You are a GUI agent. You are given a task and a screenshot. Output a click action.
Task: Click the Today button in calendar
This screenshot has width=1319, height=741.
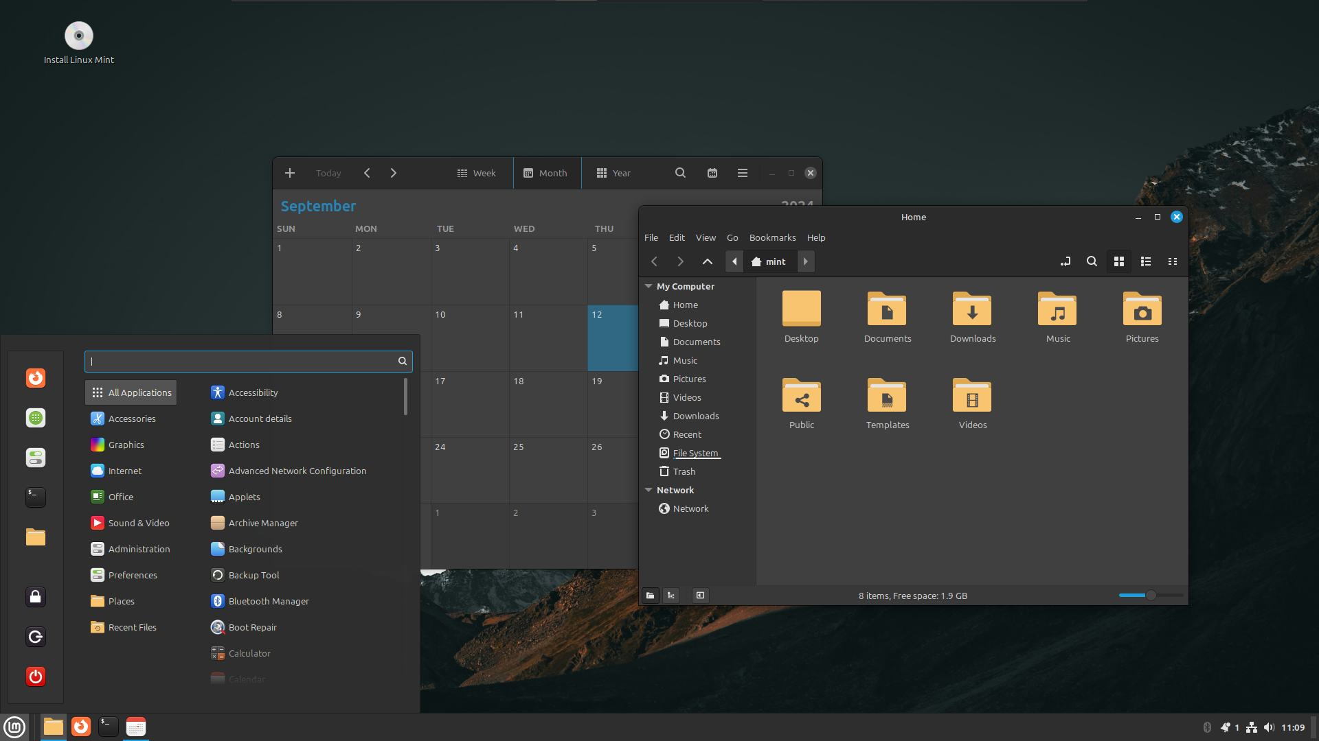tap(329, 173)
